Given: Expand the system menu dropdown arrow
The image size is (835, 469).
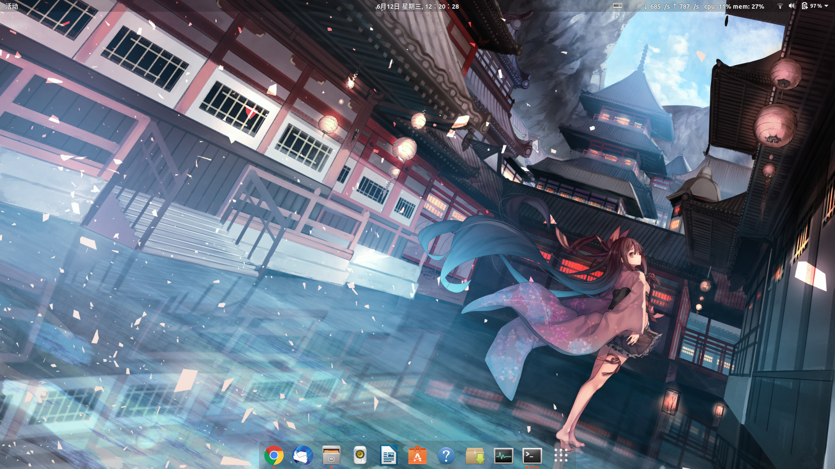Looking at the screenshot, I should (826, 6).
